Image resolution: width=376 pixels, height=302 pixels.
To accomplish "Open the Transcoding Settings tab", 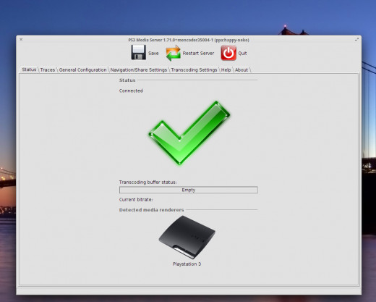I will click(x=194, y=70).
